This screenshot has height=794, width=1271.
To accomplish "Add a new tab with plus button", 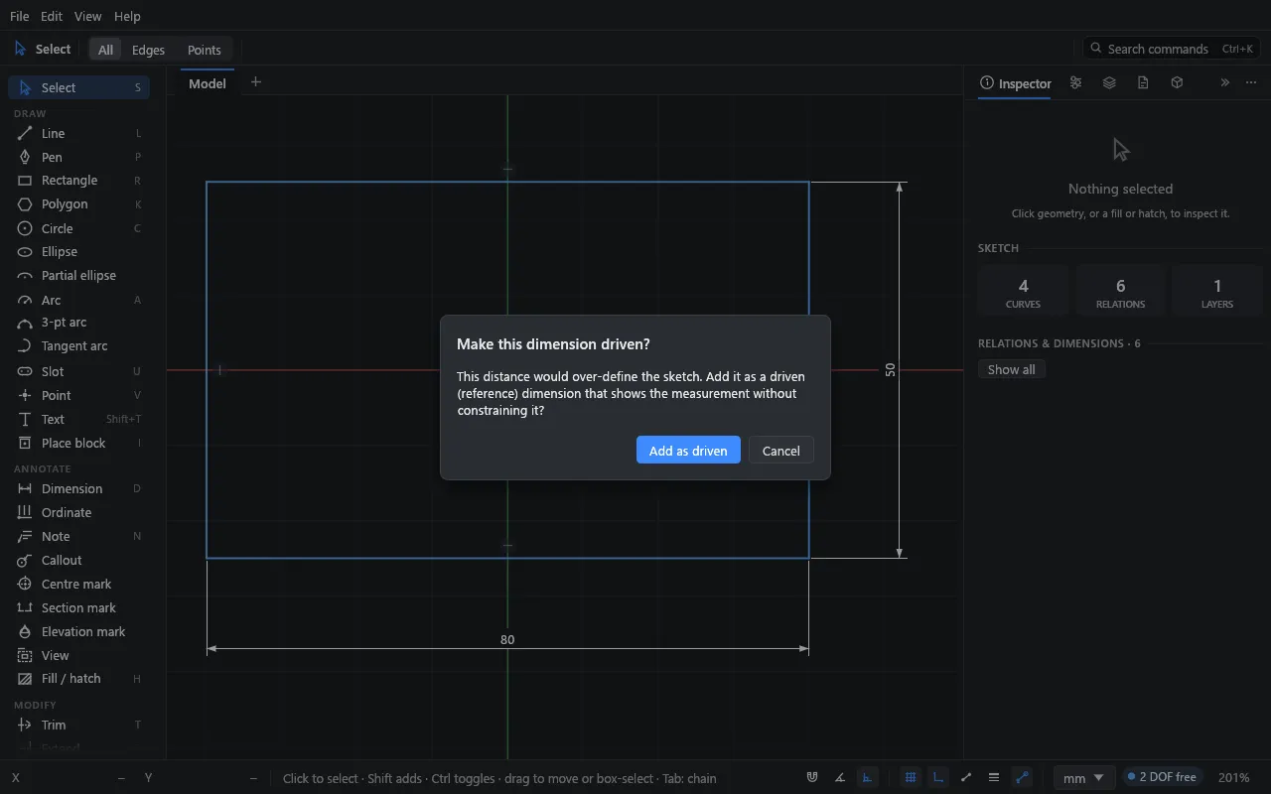I will coord(255,82).
